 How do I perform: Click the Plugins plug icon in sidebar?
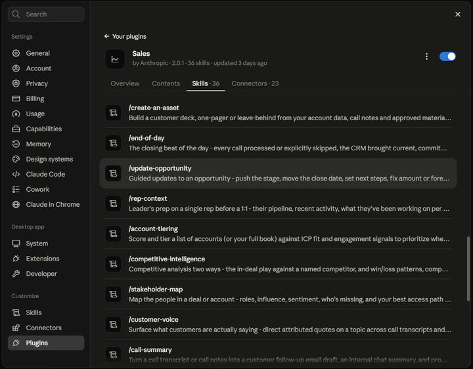(x=16, y=343)
